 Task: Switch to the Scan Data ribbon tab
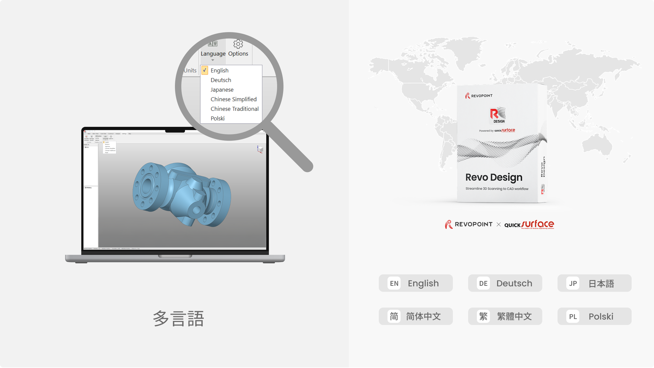103,134
